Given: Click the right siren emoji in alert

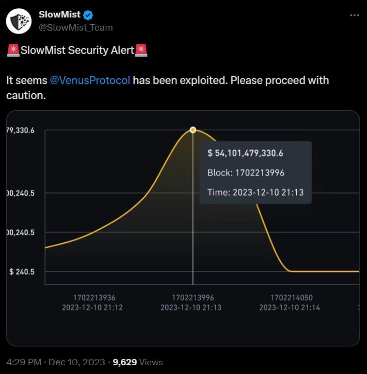Looking at the screenshot, I should [141, 51].
